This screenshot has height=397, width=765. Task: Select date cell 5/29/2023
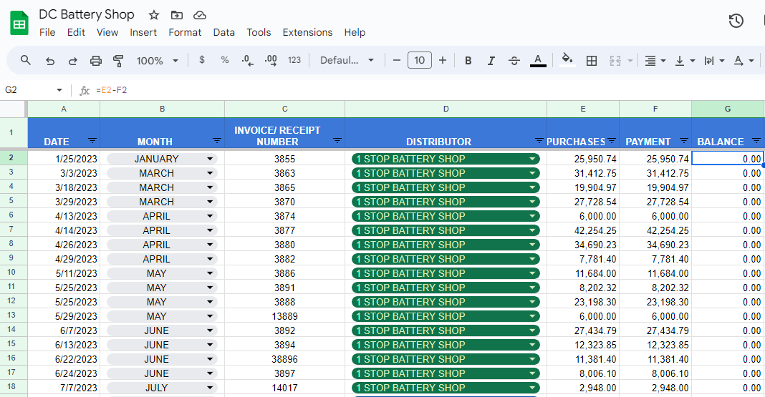pyautogui.click(x=64, y=316)
